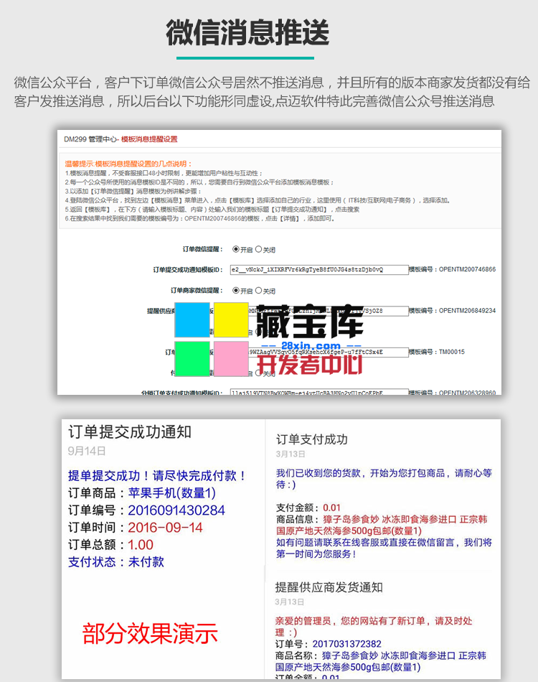Screen dimensions: 538x682
Task: Click the 亲爱的管理员 new order notice text
Action: point(374,626)
